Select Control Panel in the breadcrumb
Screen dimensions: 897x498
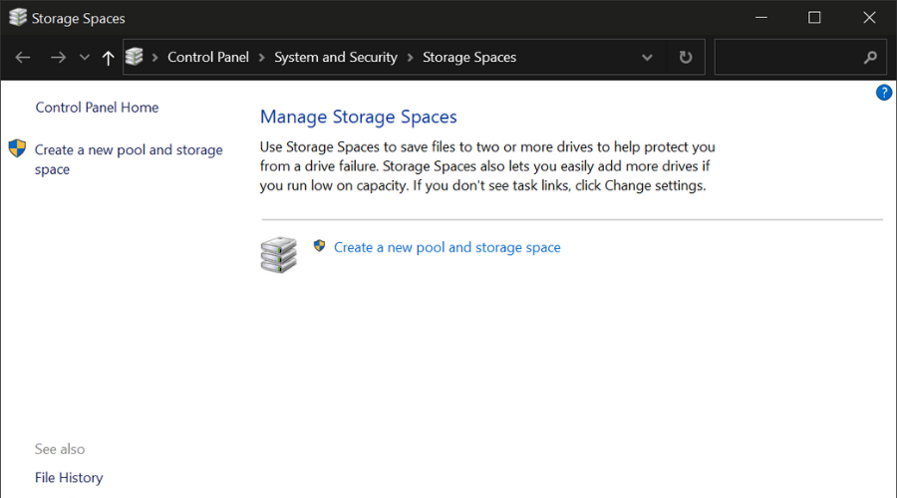tap(208, 57)
